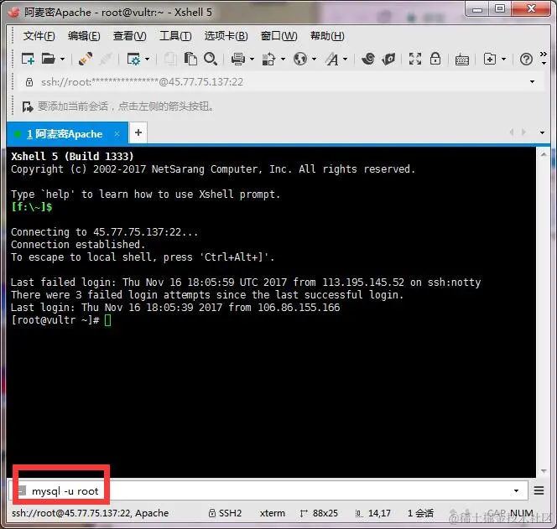Open Help question mark icon
Viewport: 557px width, 529px height.
pos(526,59)
